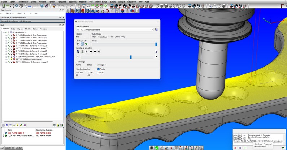Viewport: 287px width, 150px height.
Task: Click the command search input field
Action: click(32, 21)
